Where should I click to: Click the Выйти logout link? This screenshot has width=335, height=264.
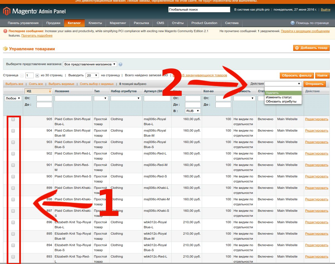coord(326,10)
